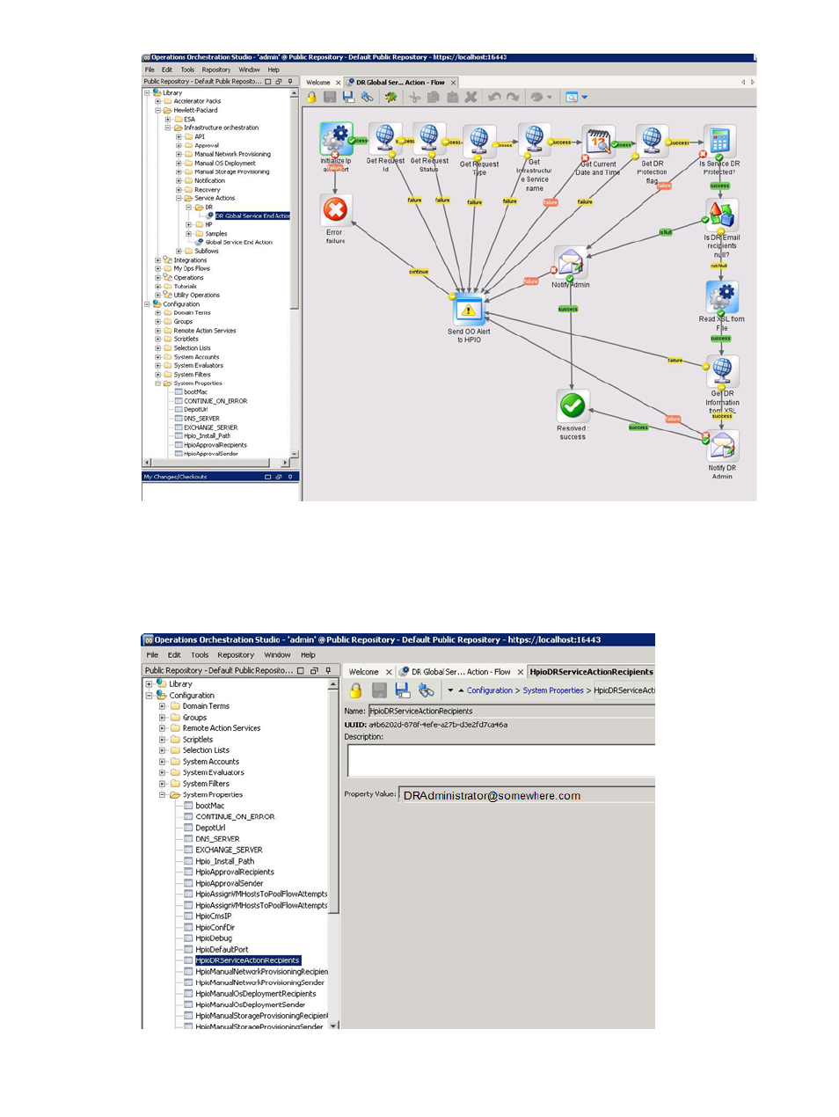Image resolution: width=839 pixels, height=1117 pixels.
Task: Select the Read XSL from File step
Action: (722, 297)
